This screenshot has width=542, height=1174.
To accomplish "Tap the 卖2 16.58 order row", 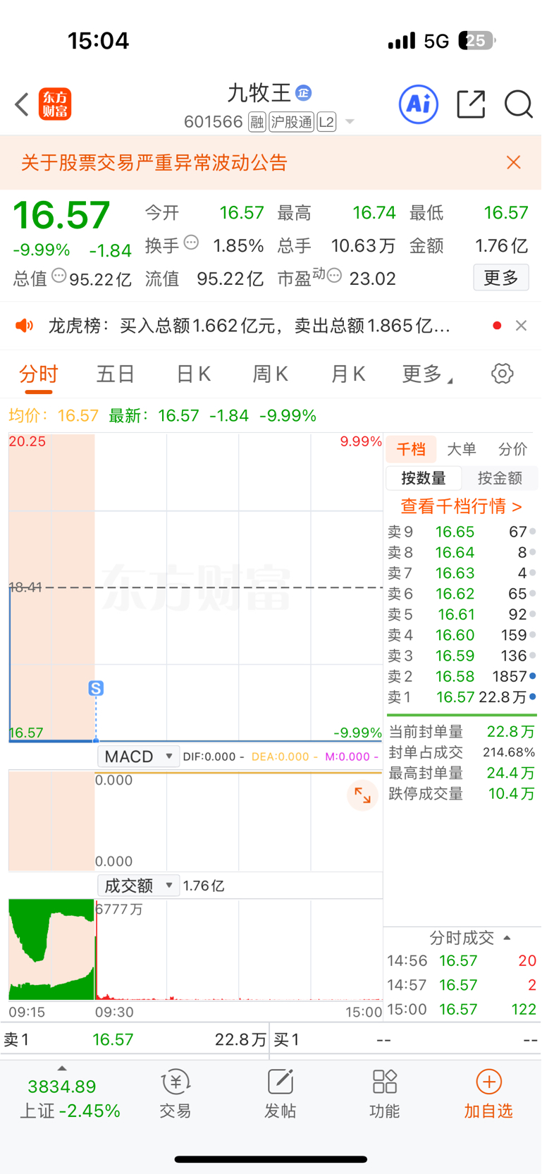I will click(x=462, y=676).
